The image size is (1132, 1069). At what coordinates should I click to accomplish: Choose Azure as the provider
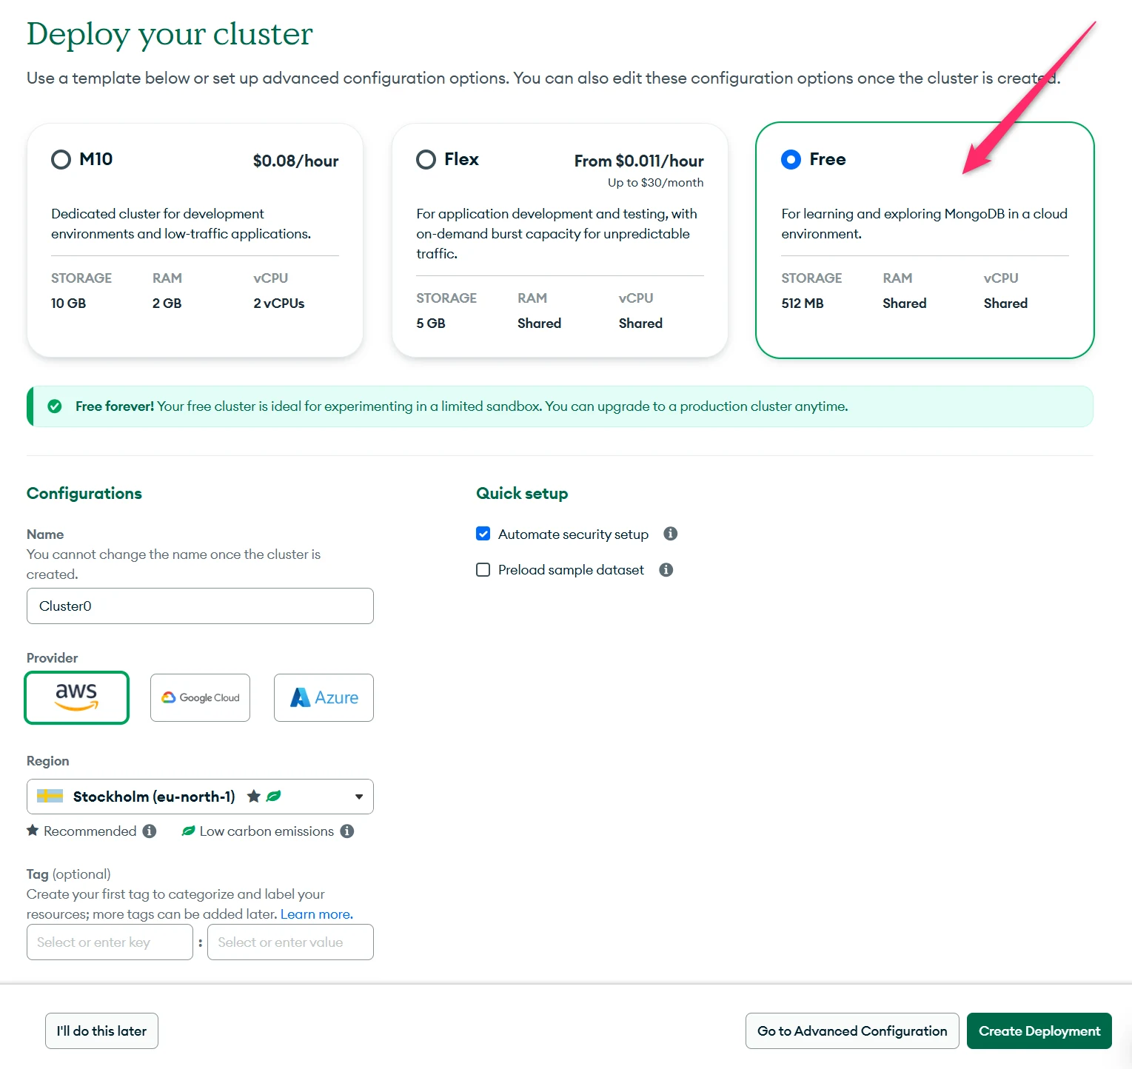[x=324, y=697]
